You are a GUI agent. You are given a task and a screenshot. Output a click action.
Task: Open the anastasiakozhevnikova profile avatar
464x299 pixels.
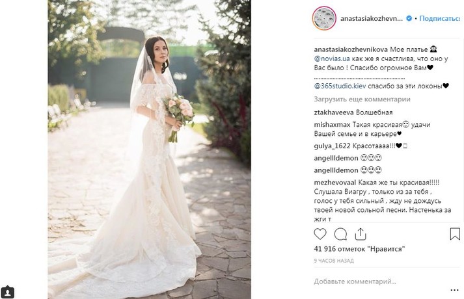(324, 18)
